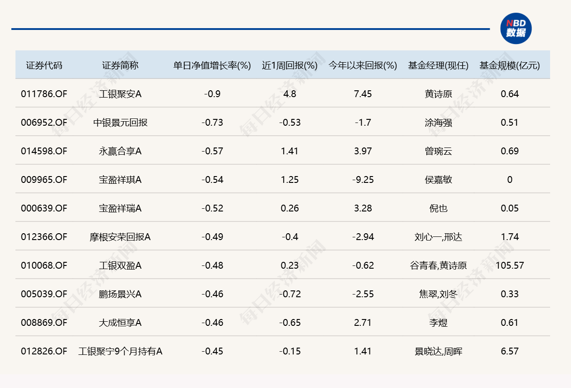This screenshot has height=388, width=571.
Task: Click fund size 0.05
Action: click(x=510, y=208)
